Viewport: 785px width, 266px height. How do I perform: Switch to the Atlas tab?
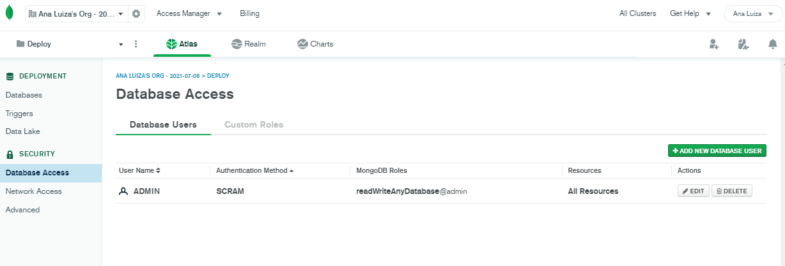coord(182,44)
